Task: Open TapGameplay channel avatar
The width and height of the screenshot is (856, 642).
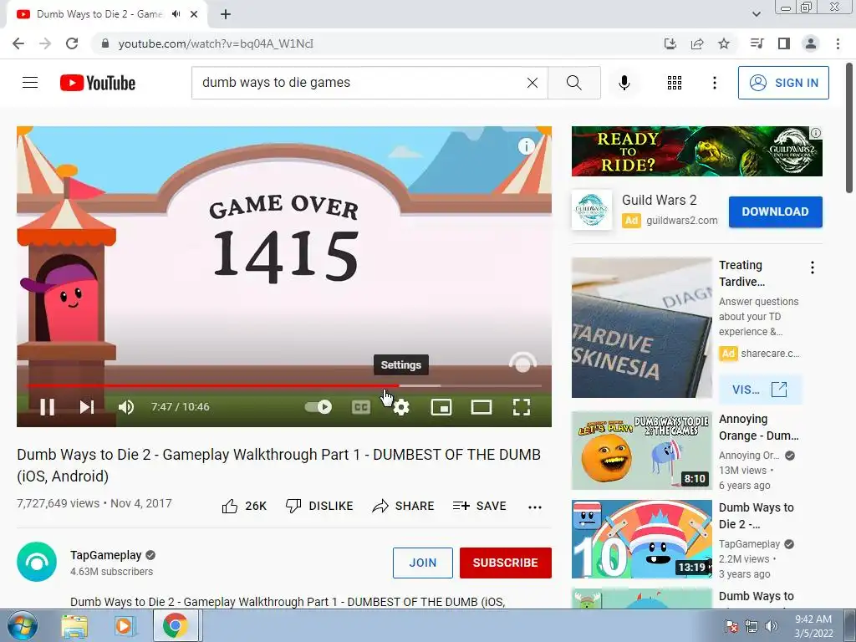Action: point(37,562)
